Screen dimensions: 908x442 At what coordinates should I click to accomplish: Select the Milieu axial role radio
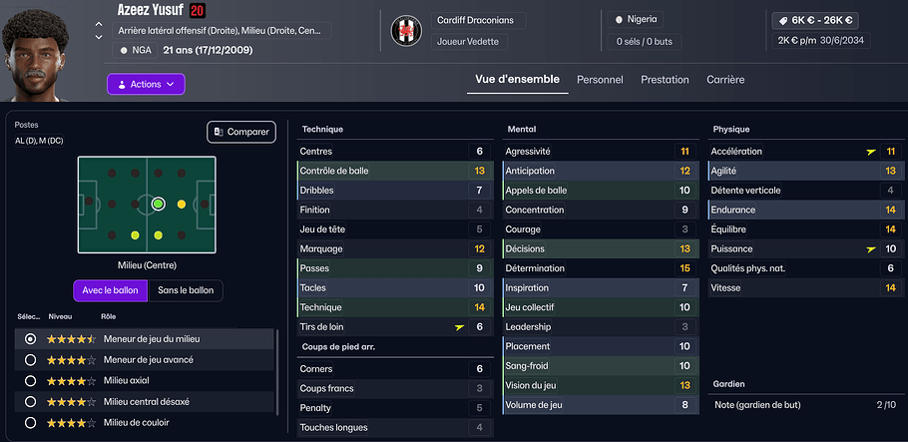[x=30, y=380]
